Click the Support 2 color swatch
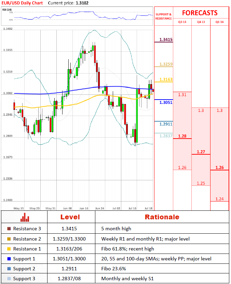Screen dimensions: 231x284 9,269
